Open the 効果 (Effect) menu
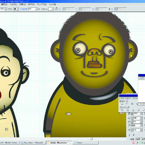 coord(23,4)
